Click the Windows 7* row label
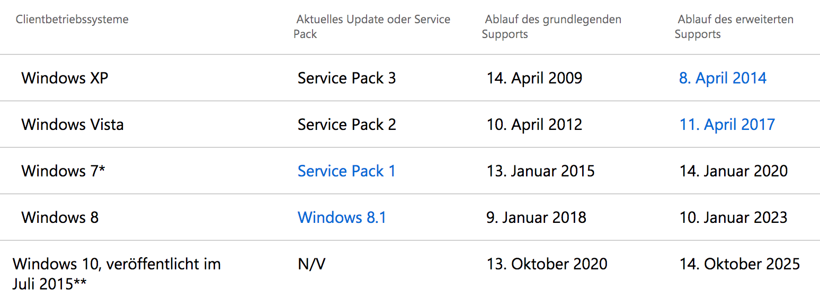The image size is (820, 300). [x=63, y=171]
